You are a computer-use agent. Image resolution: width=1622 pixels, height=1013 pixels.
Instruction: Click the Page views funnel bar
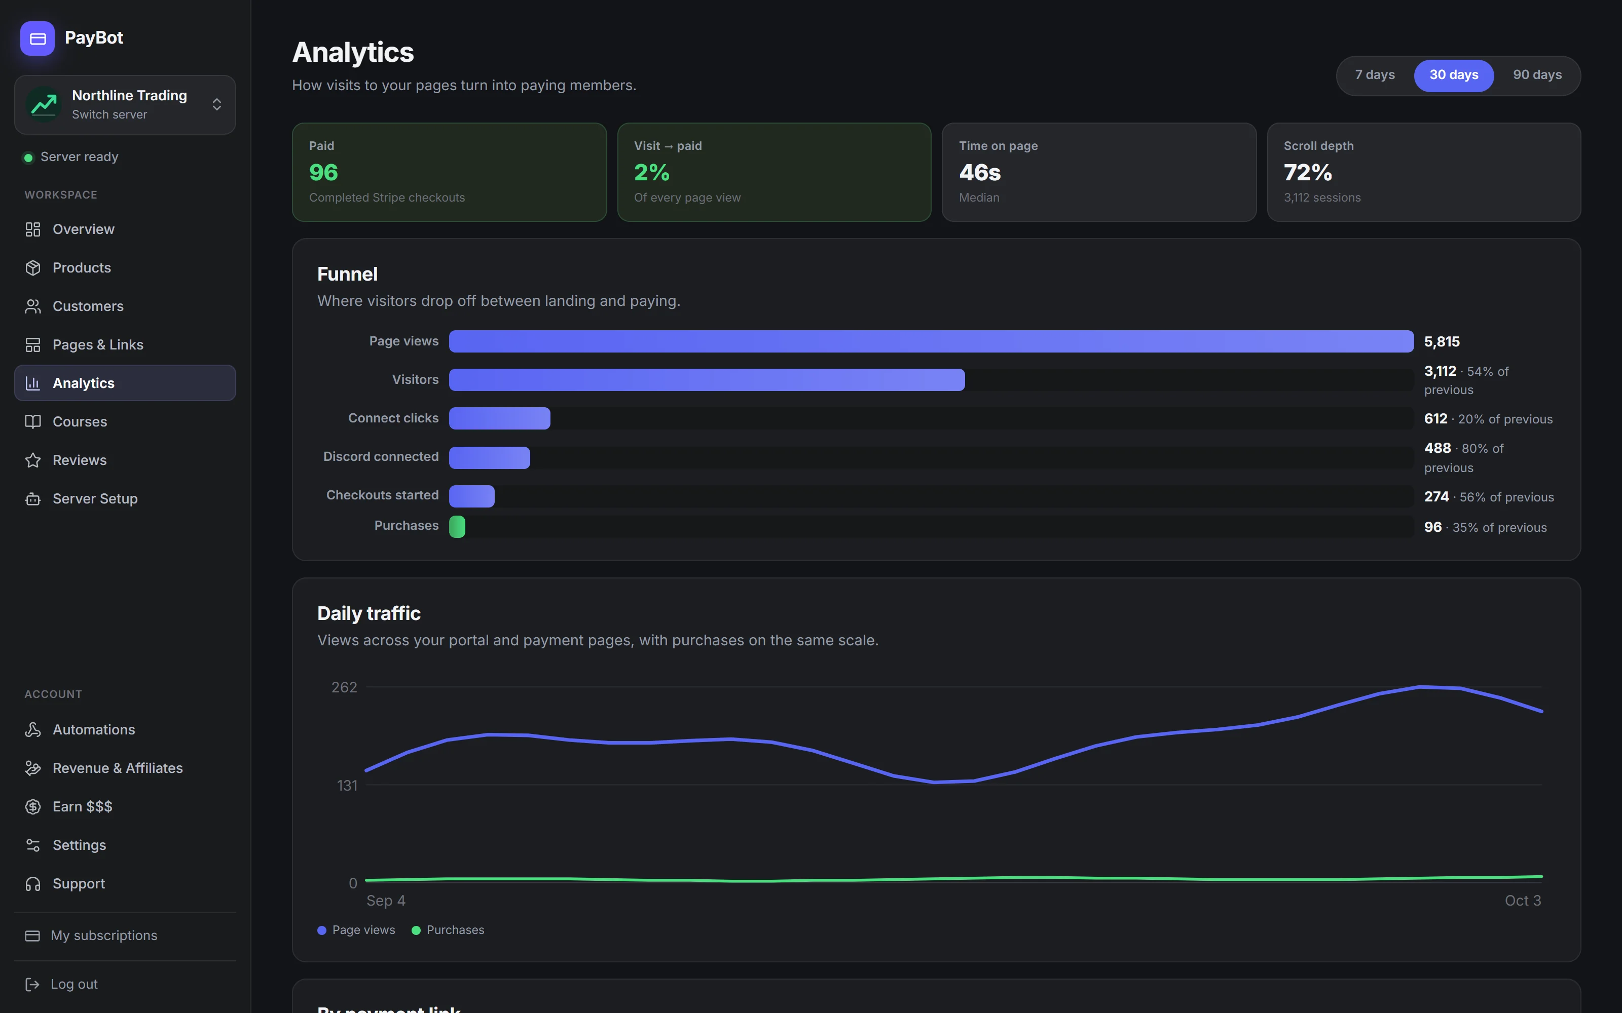point(931,342)
